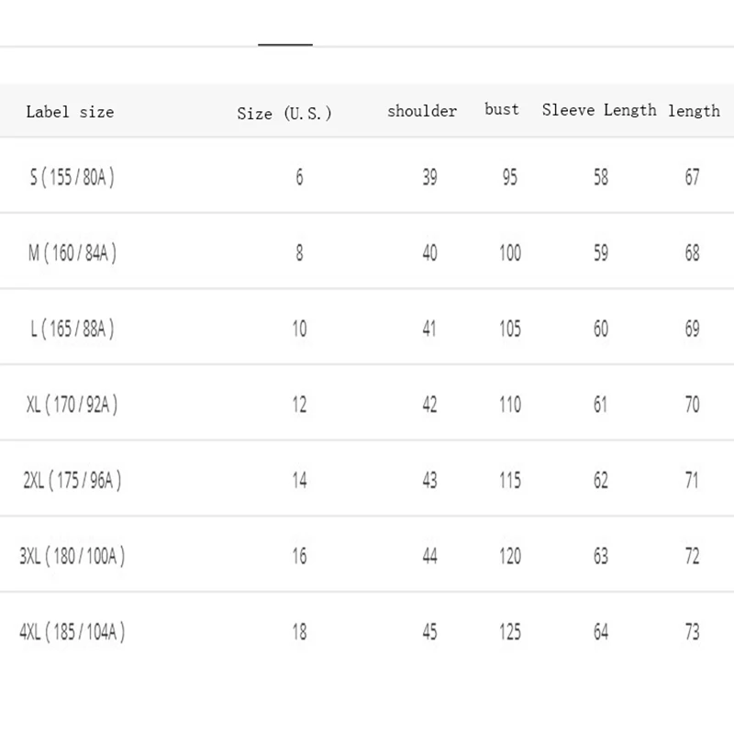
Task: Select the M (160/84A) row label
Action: point(72,252)
